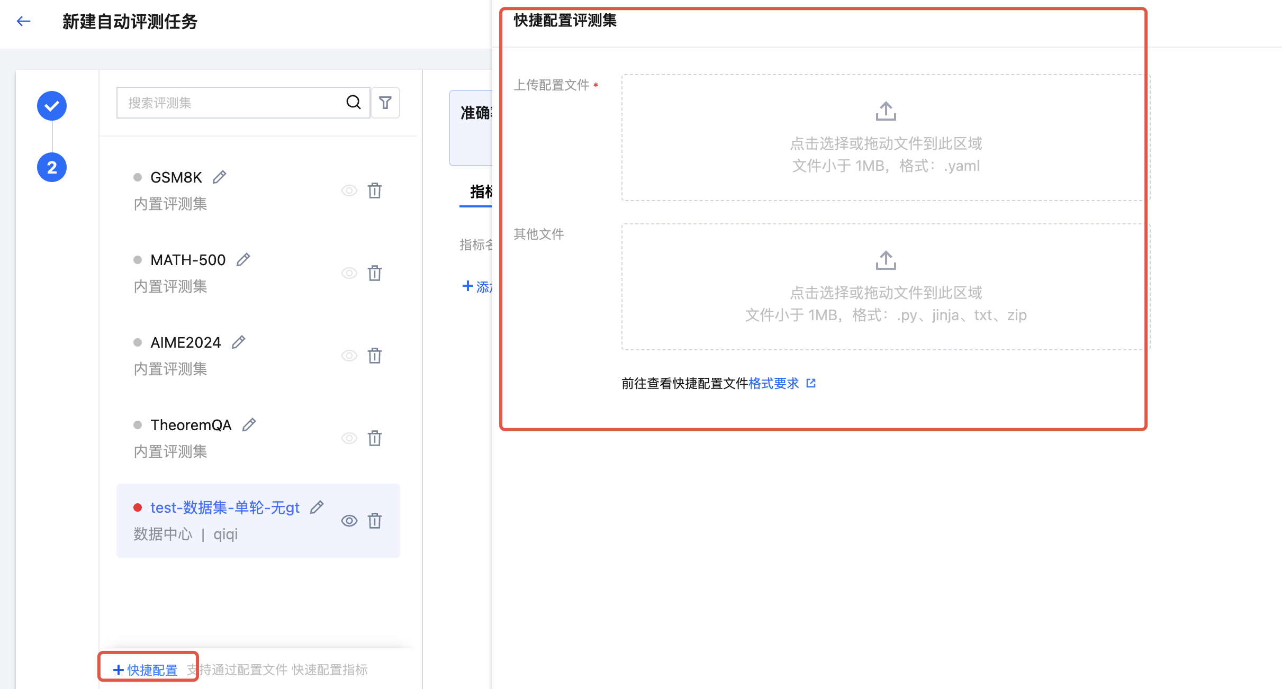Delete the MATH-500 evaluation set
1282x689 pixels.
pos(375,273)
